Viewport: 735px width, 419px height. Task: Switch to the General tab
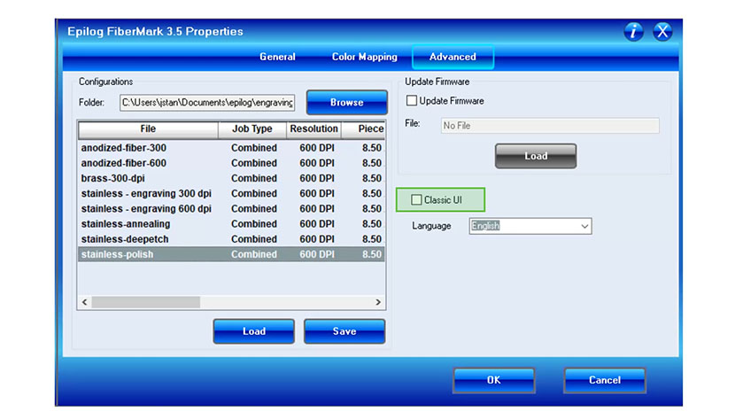pos(277,57)
